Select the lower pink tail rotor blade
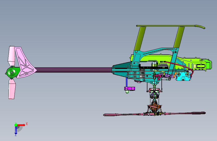 point(12,89)
